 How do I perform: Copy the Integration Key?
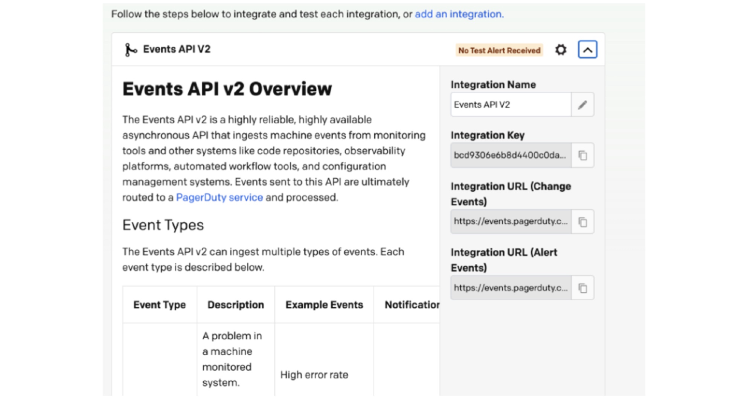click(582, 155)
